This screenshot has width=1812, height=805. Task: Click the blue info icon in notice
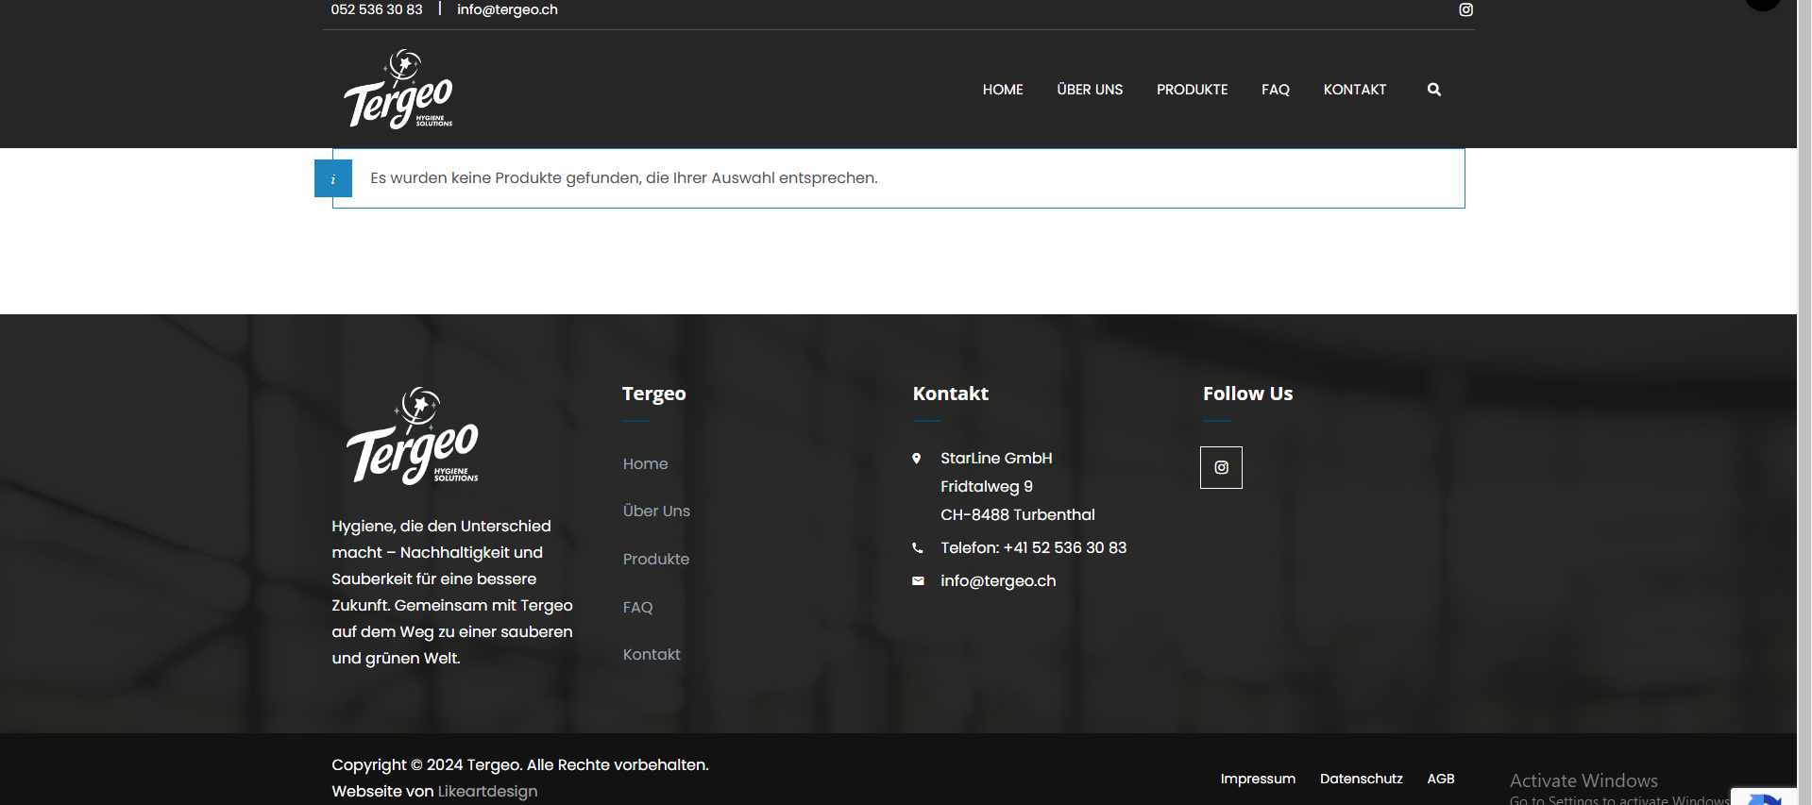pos(333,178)
